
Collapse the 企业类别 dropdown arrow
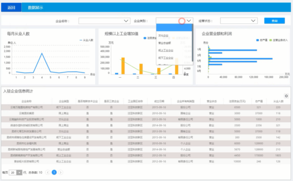click(188, 21)
